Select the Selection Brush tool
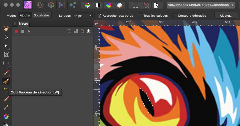Image resolution: width=240 pixels, height=126 pixels. click(6, 81)
